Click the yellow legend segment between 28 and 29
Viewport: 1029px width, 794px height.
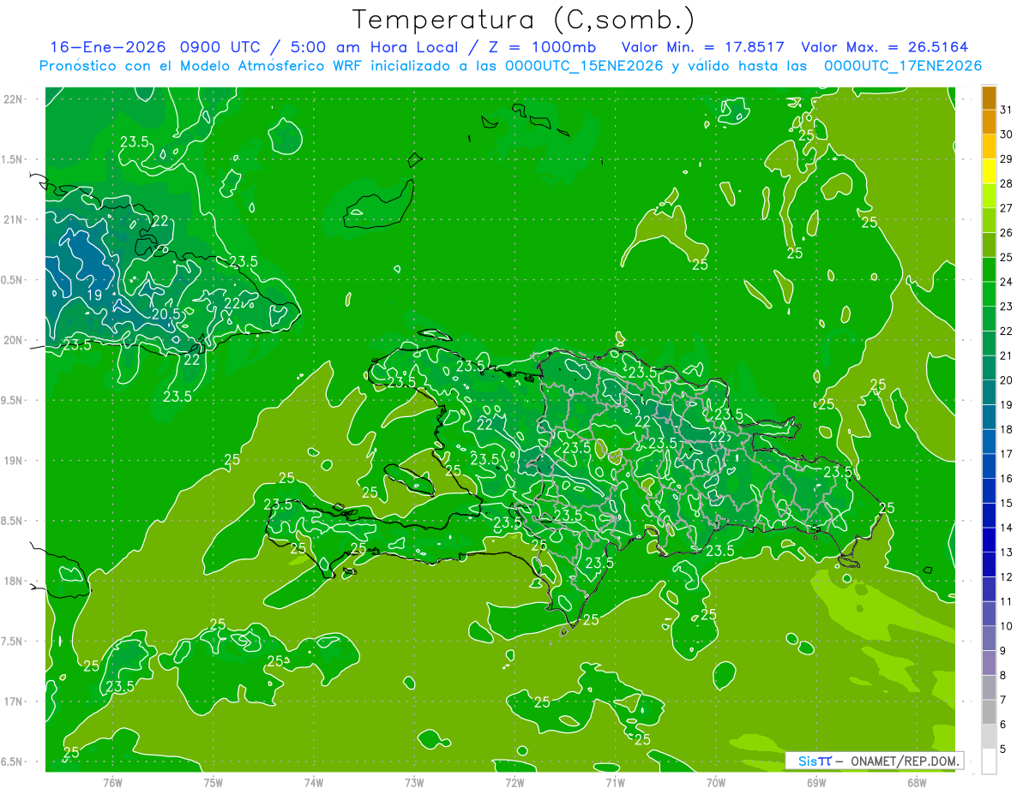[x=989, y=171]
